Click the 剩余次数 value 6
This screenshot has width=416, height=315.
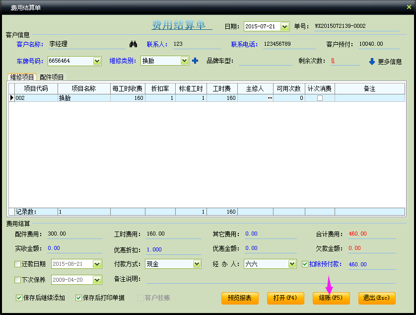pos(333,61)
